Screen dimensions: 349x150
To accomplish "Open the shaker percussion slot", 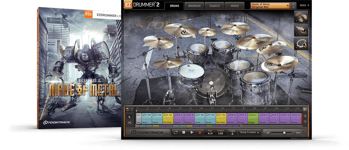I will click(301, 30).
